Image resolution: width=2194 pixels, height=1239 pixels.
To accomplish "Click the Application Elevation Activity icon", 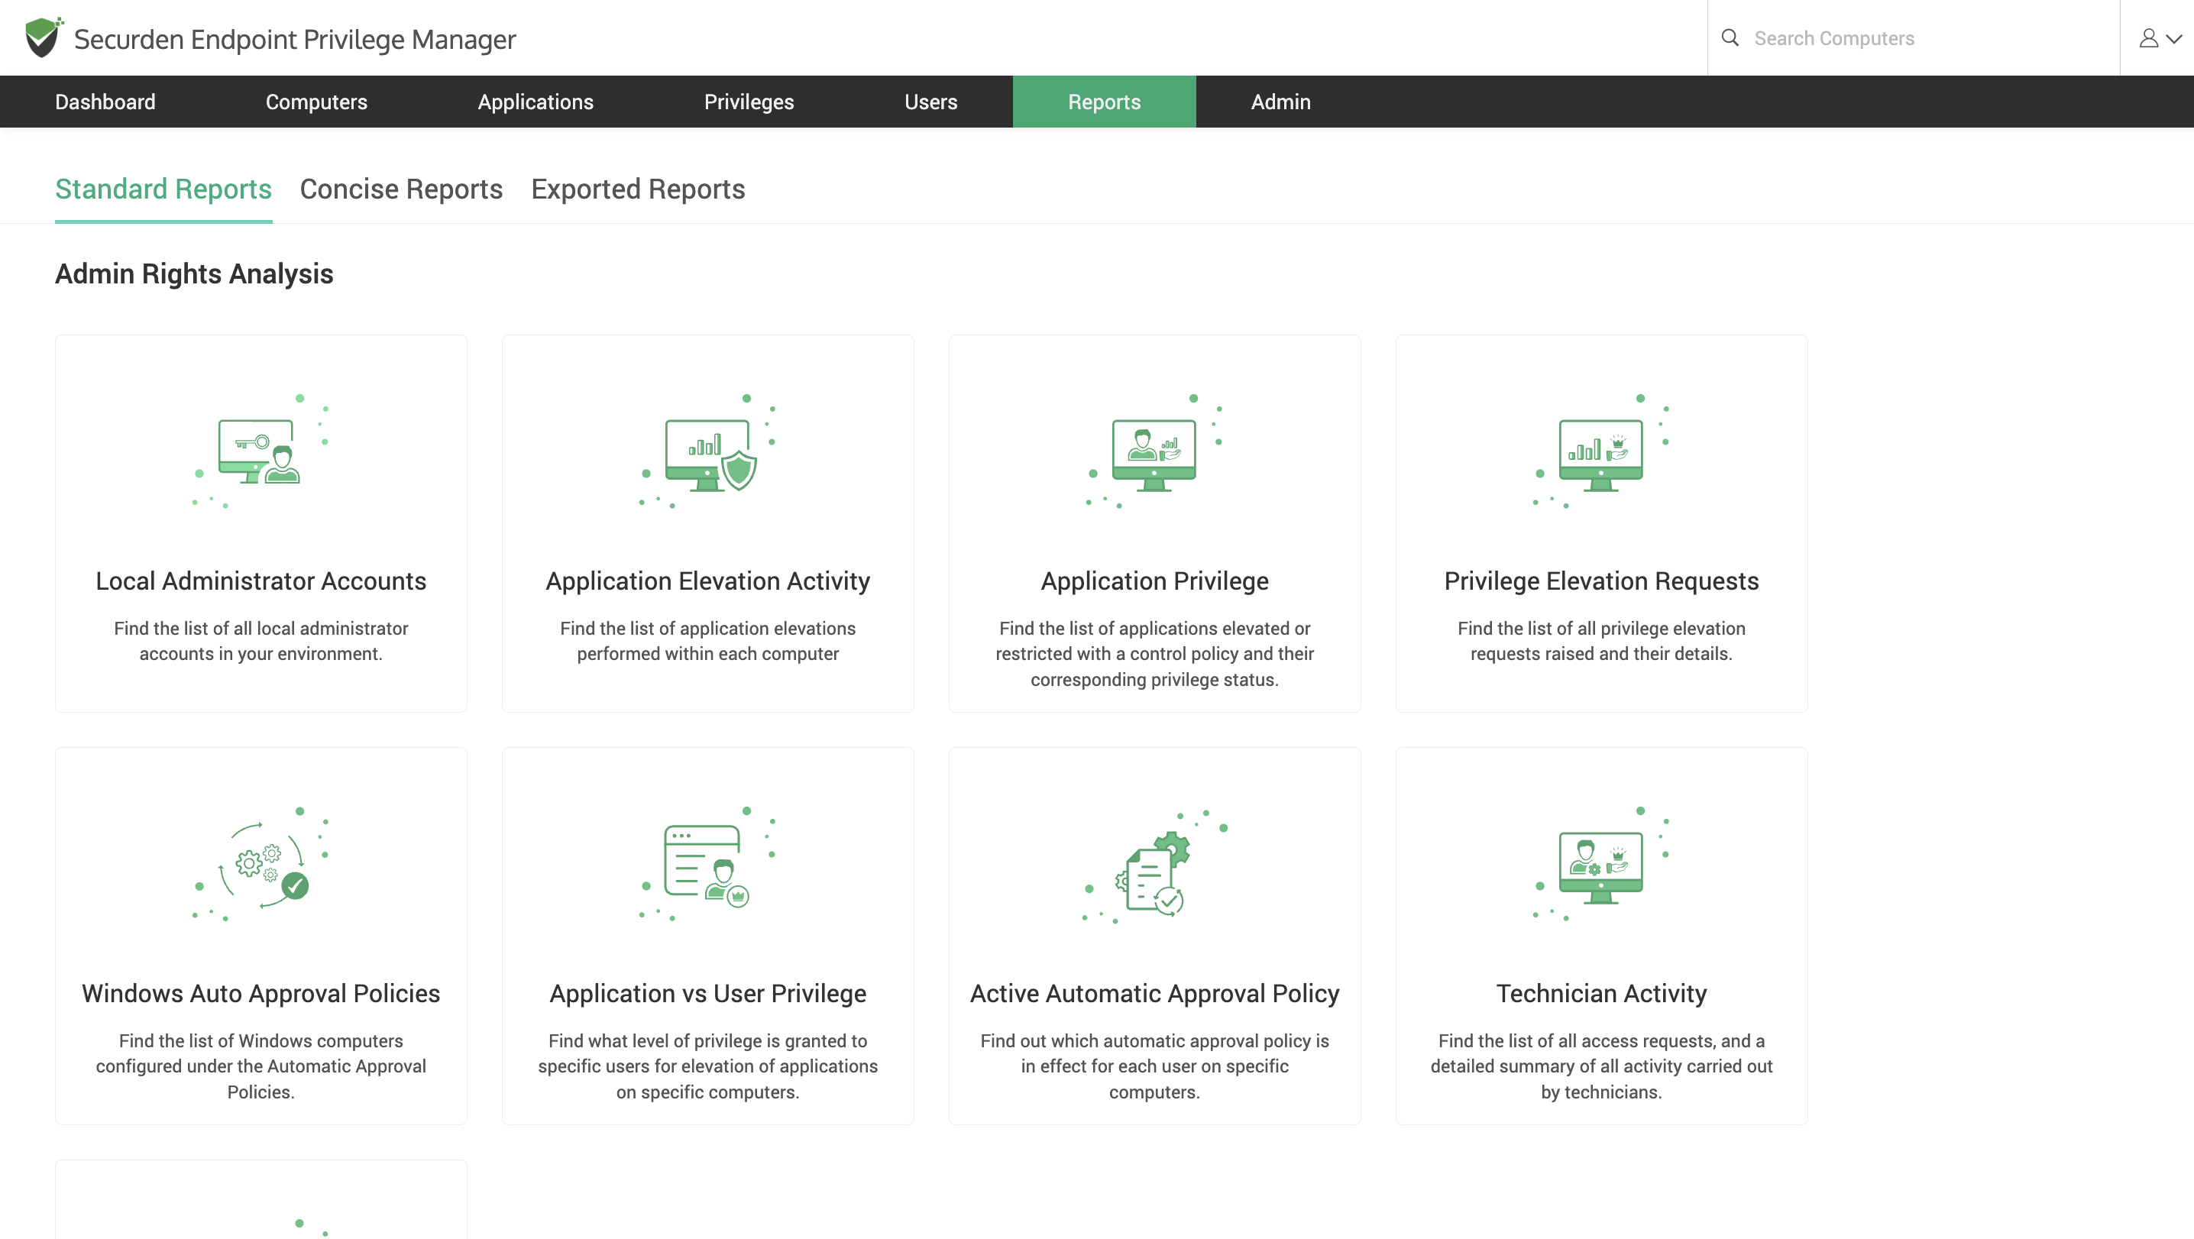I will (x=707, y=451).
